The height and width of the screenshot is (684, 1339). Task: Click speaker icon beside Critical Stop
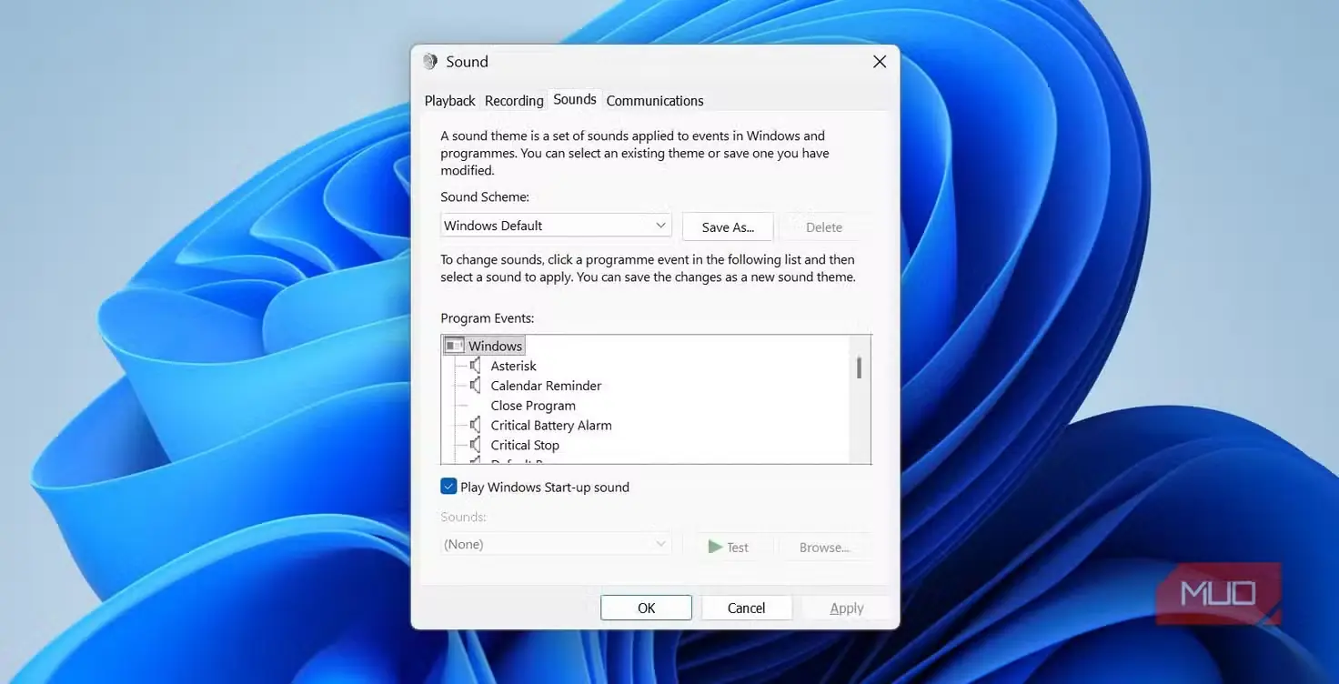point(475,445)
